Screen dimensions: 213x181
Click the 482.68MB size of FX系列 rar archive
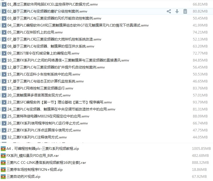200,156
